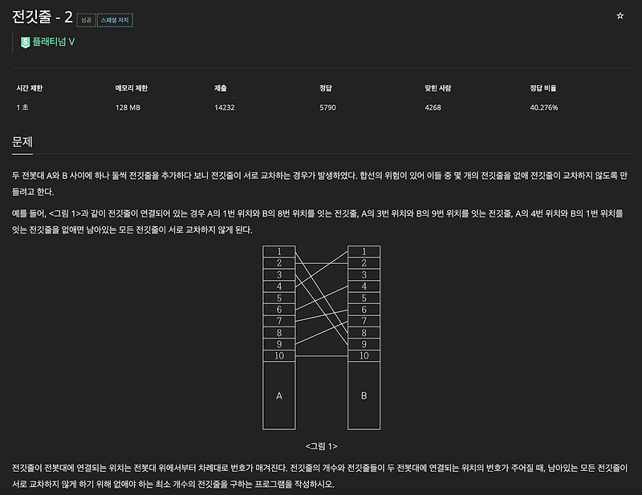The width and height of the screenshot is (642, 495).
Task: Click the accepted count 5790
Action: coord(327,108)
